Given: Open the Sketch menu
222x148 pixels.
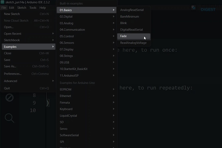Looking at the screenshot, I should (22, 8).
